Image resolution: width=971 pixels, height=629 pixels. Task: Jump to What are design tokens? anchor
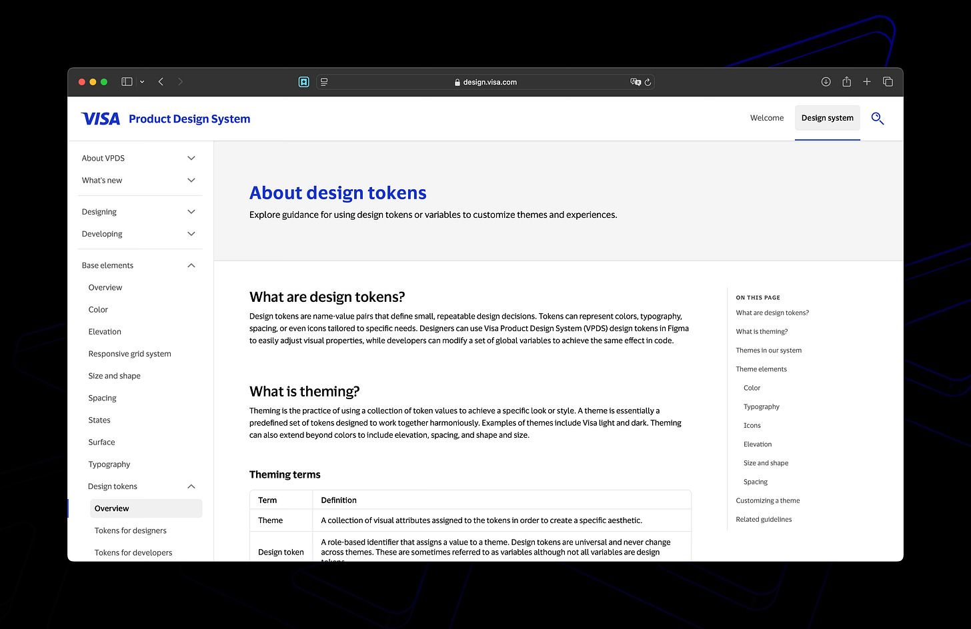click(x=772, y=313)
